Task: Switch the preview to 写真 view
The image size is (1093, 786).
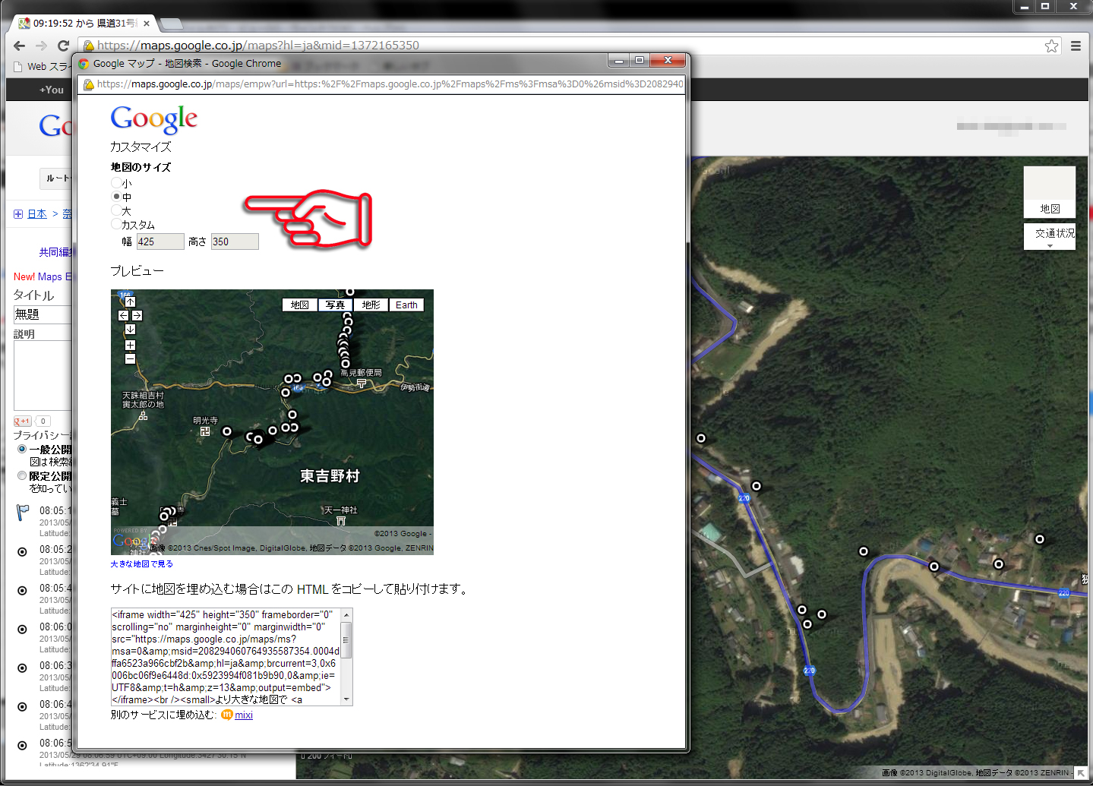Action: coord(335,305)
